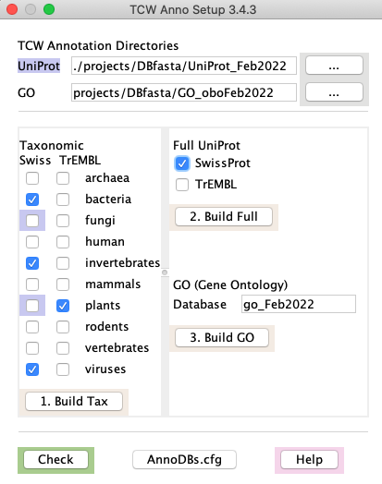Uncheck TrEMBL checkbox for plants
Screen dimensions: 382x484
pos(63,306)
